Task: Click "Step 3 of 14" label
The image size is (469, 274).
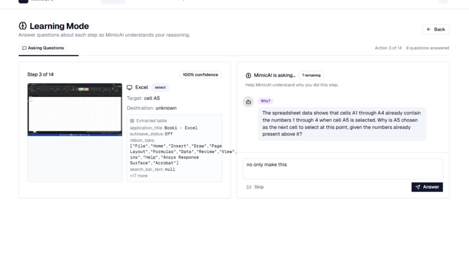Action: click(40, 75)
